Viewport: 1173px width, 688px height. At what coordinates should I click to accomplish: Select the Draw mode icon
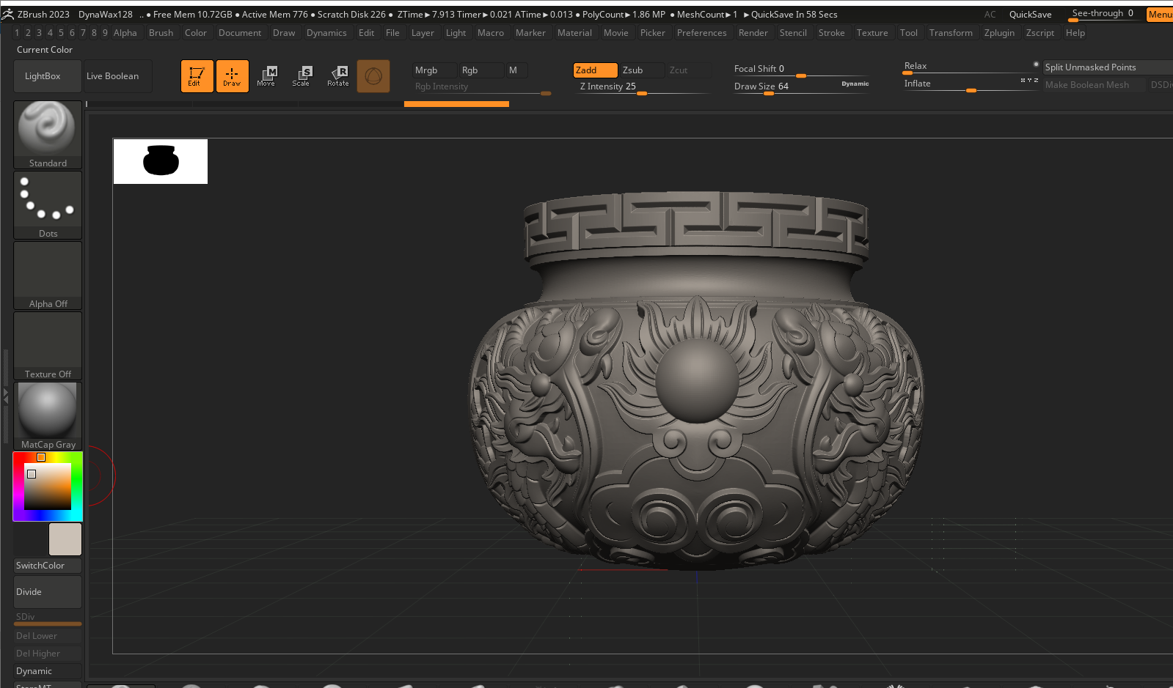pos(232,75)
